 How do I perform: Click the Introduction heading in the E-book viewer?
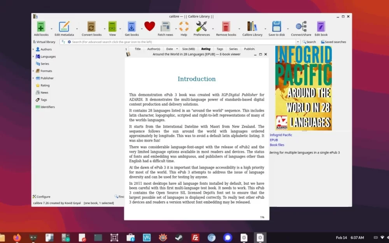pyautogui.click(x=196, y=79)
